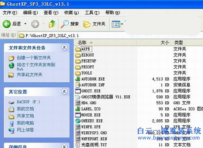Image resolution: width=203 pixels, height=148 pixels.
Task: Expand the 详细信息 panel chevron
Action: pos(64,146)
